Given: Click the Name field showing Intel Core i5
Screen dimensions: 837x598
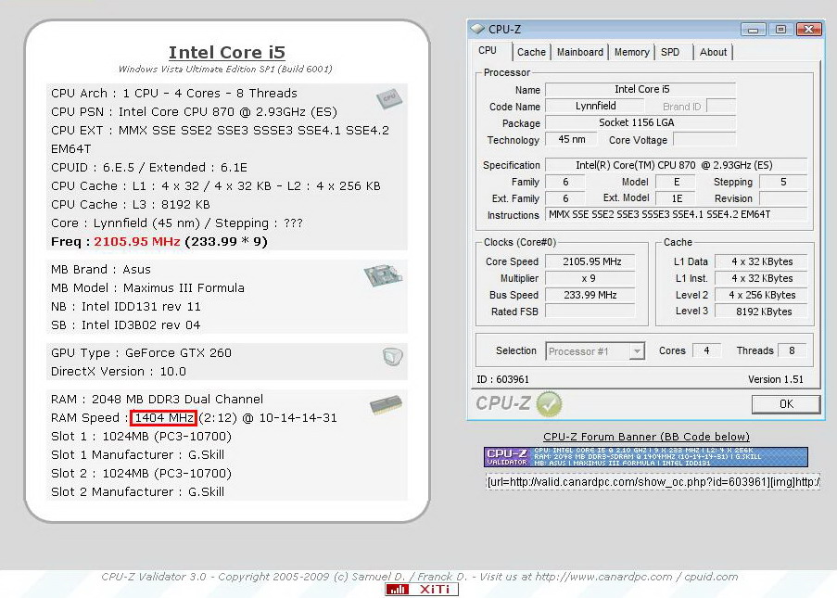Looking at the screenshot, I should tap(640, 89).
